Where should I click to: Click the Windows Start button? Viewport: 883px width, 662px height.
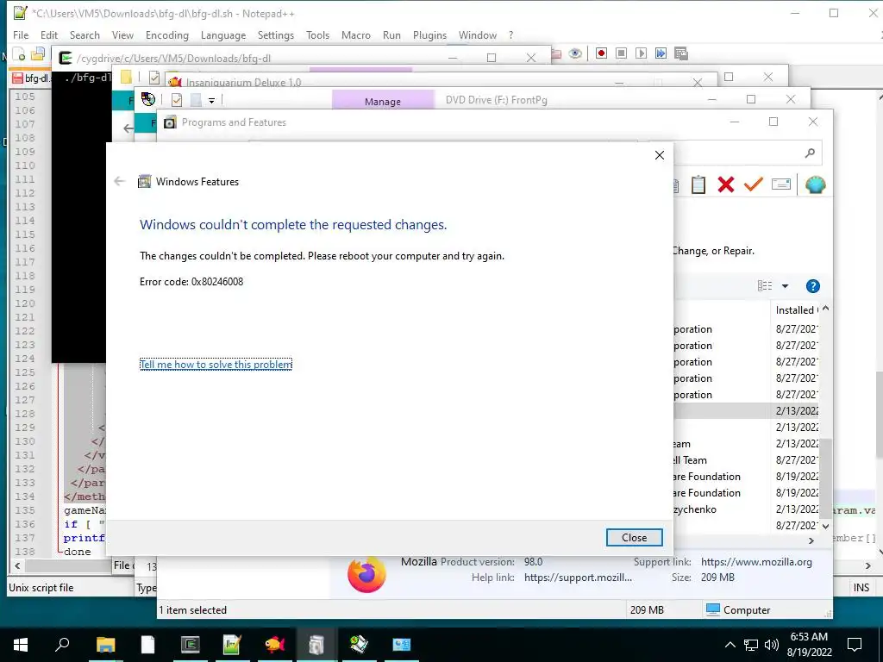pyautogui.click(x=21, y=645)
